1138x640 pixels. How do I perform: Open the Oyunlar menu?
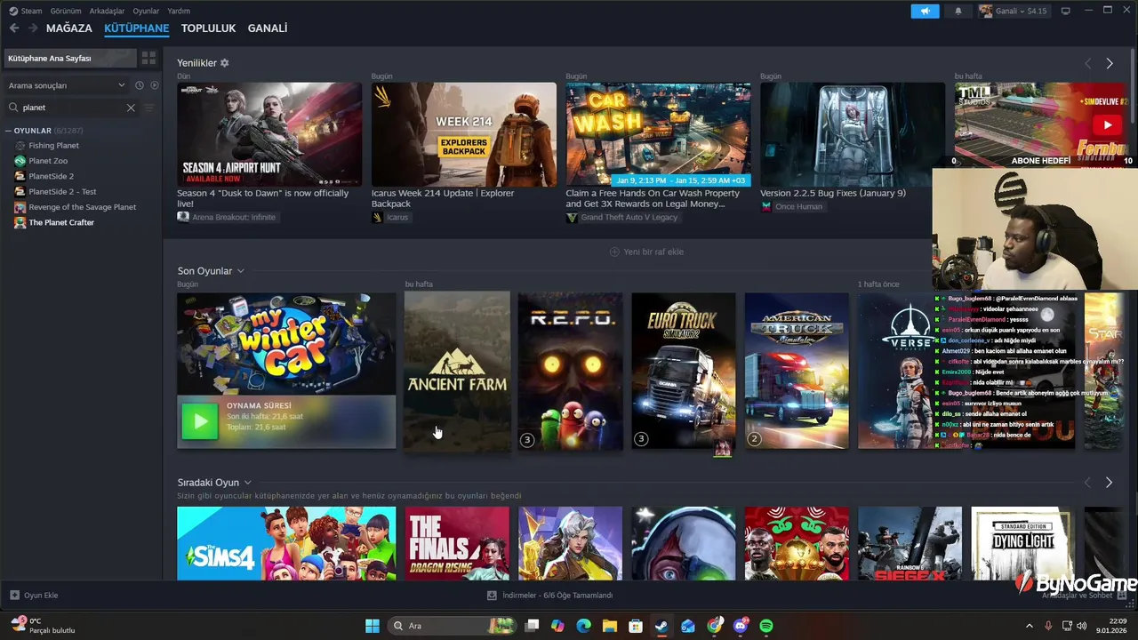[x=146, y=11]
